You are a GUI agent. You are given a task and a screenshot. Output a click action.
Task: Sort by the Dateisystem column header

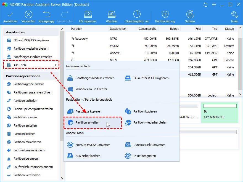pos(118,29)
